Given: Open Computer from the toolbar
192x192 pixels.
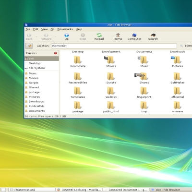Looking at the screenshot, I should 134,36.
